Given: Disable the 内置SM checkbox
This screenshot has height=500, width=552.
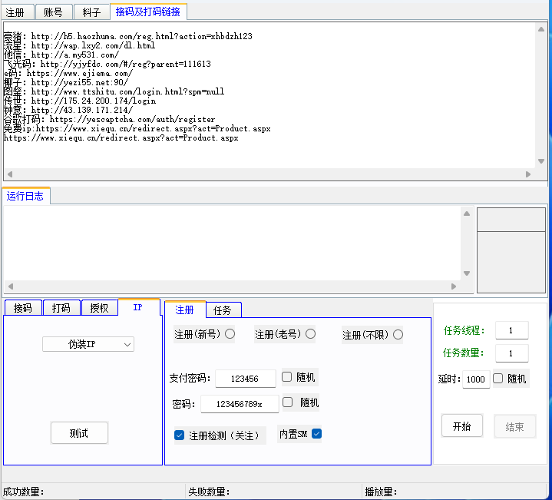Looking at the screenshot, I should (316, 434).
